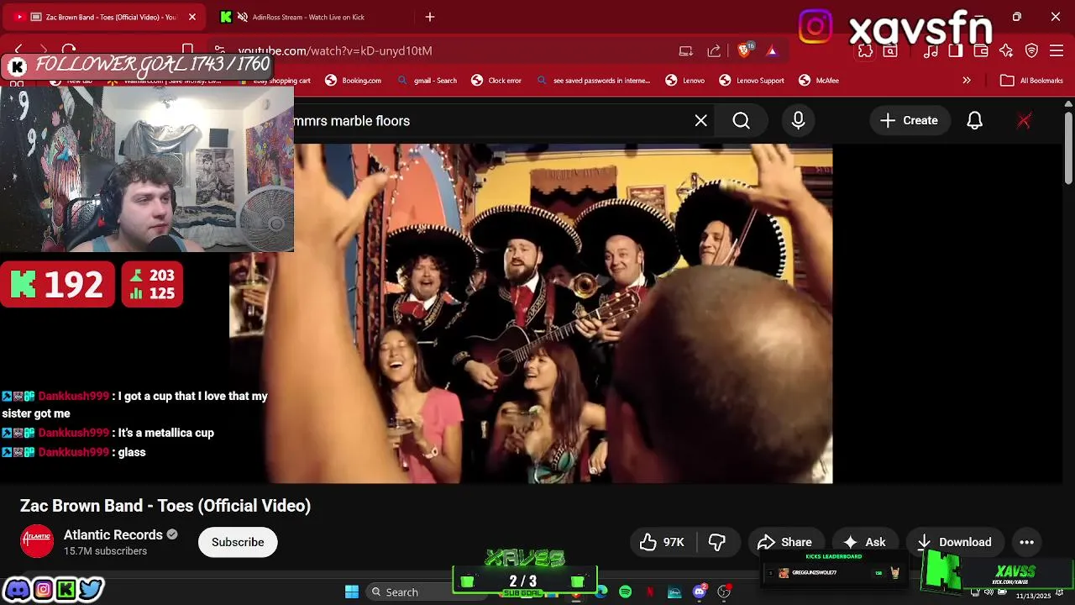Open the McAfee bookmark
Viewport: 1075px width, 605px height.
point(819,81)
